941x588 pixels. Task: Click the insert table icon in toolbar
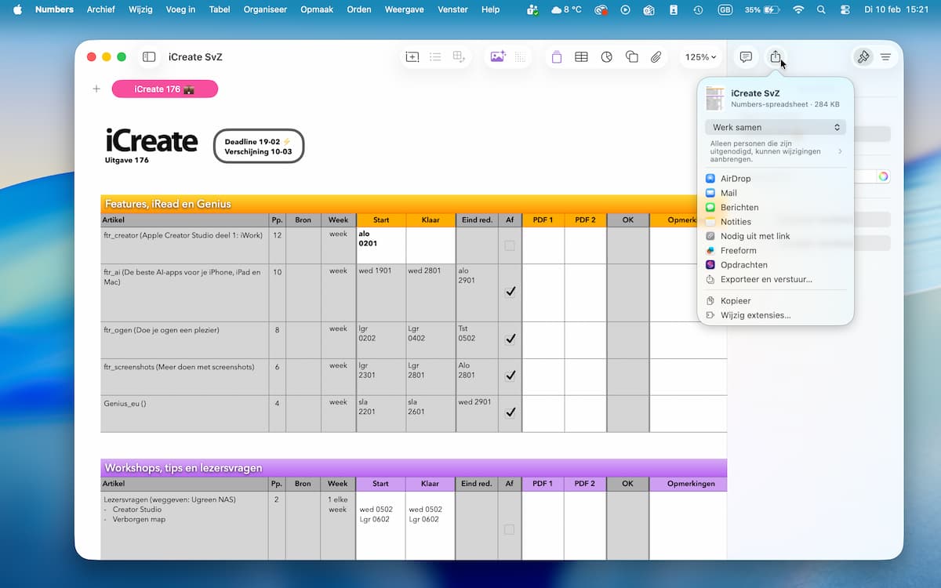581,57
